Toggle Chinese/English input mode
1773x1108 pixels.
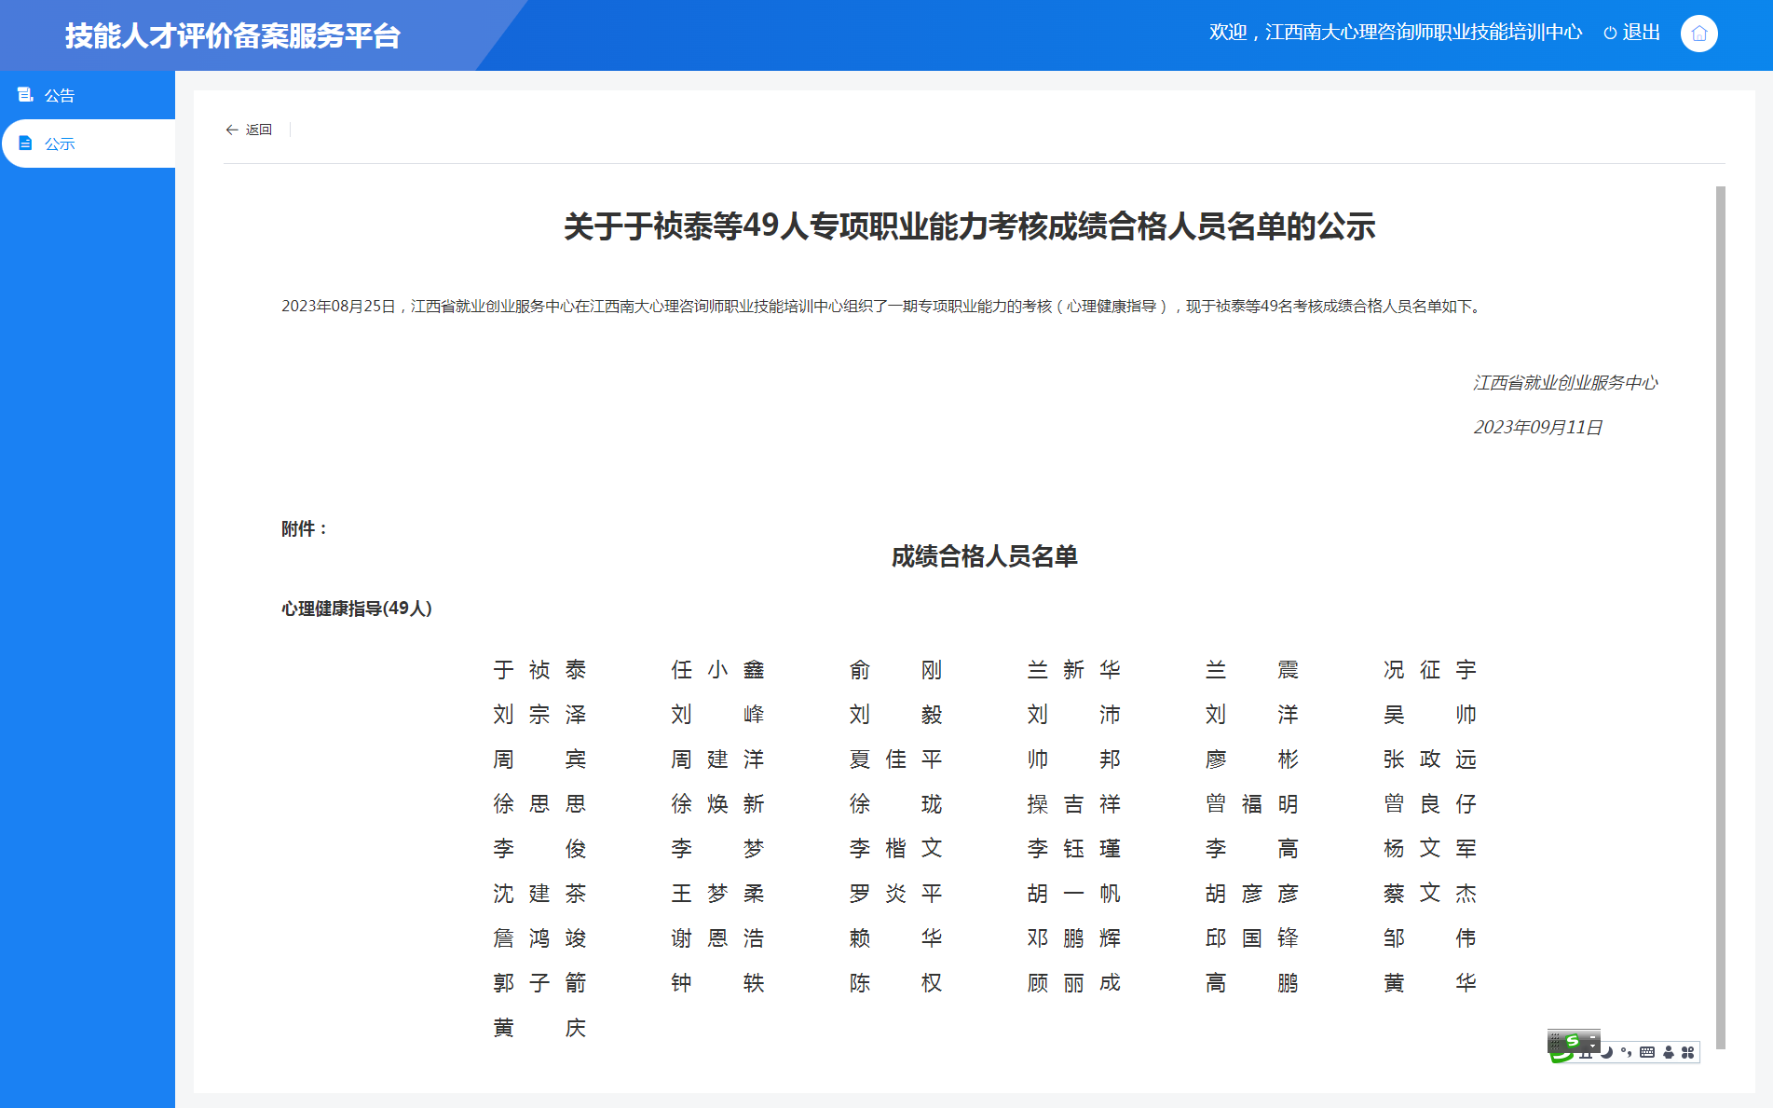(x=1586, y=1055)
